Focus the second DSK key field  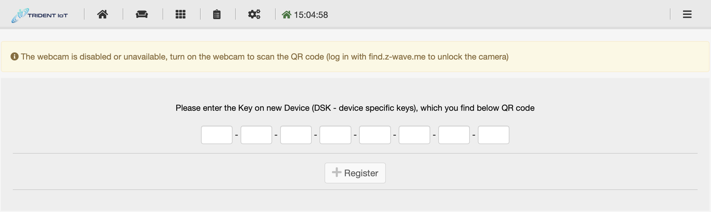(256, 135)
